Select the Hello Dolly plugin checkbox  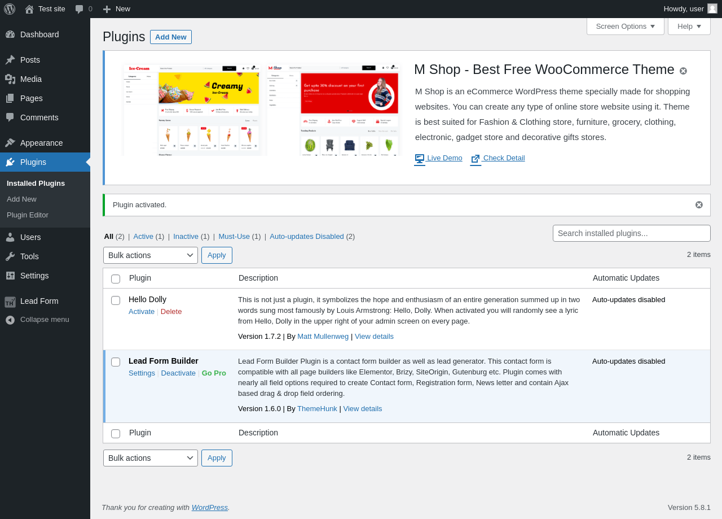[x=116, y=300]
